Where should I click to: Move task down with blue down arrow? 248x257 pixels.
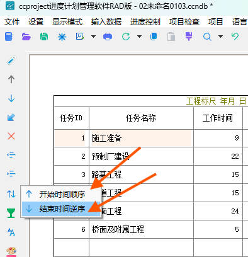point(11,98)
